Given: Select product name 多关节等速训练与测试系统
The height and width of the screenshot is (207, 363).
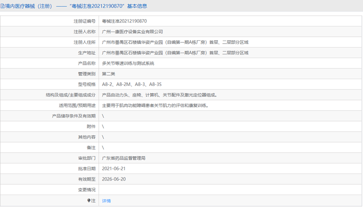Looking at the screenshot, I should click(128, 63).
